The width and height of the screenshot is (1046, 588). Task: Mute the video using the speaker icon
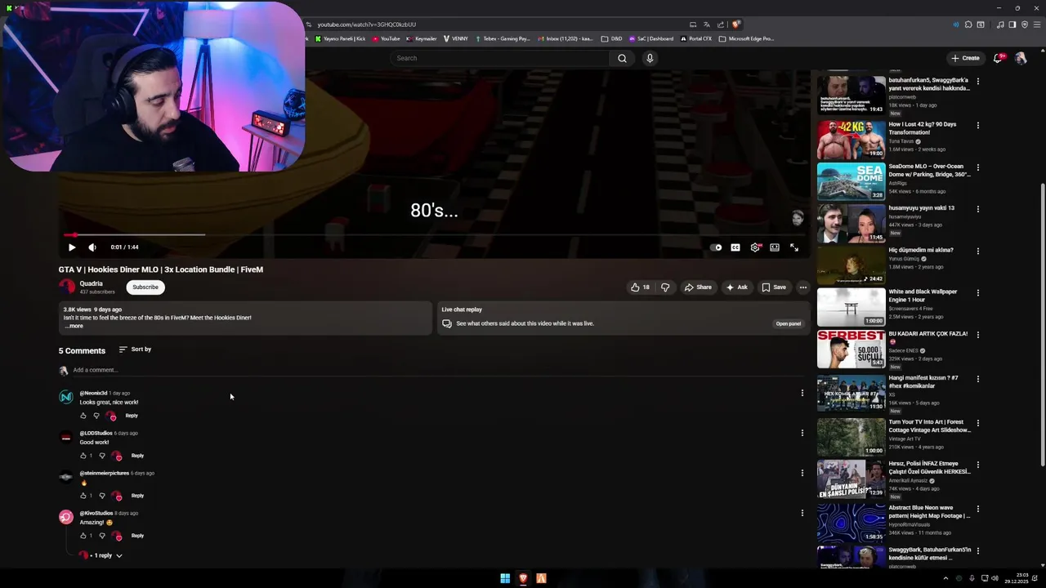[92, 247]
